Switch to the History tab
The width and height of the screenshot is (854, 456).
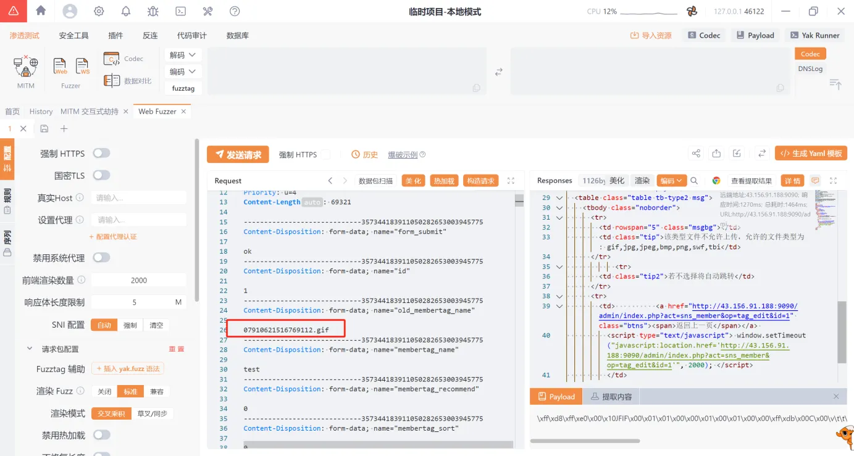[x=41, y=112]
